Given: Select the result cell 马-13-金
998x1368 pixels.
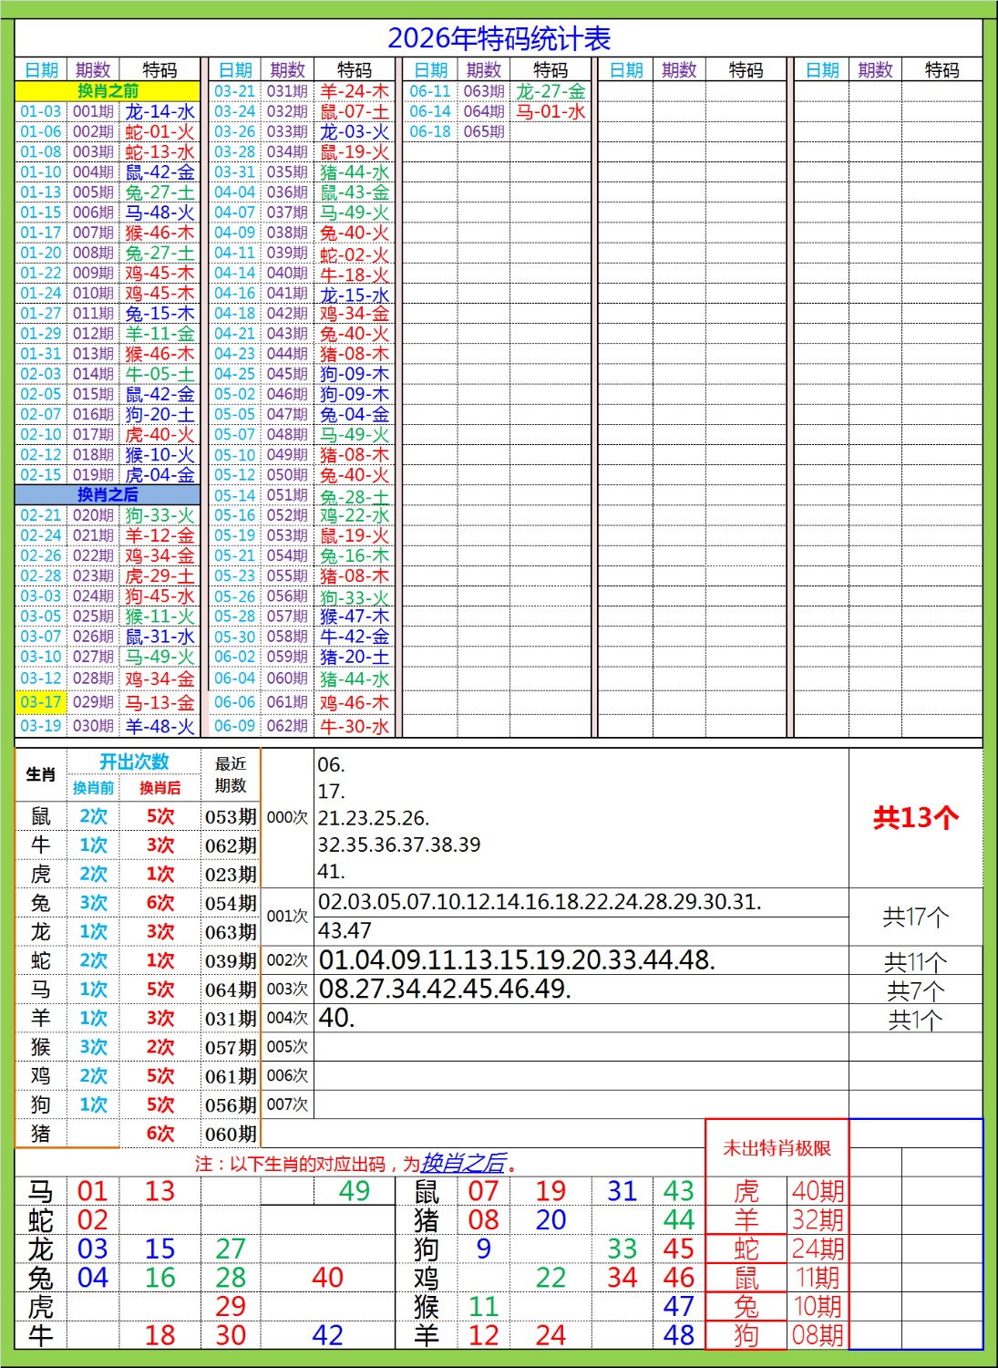Looking at the screenshot, I should 159,702.
